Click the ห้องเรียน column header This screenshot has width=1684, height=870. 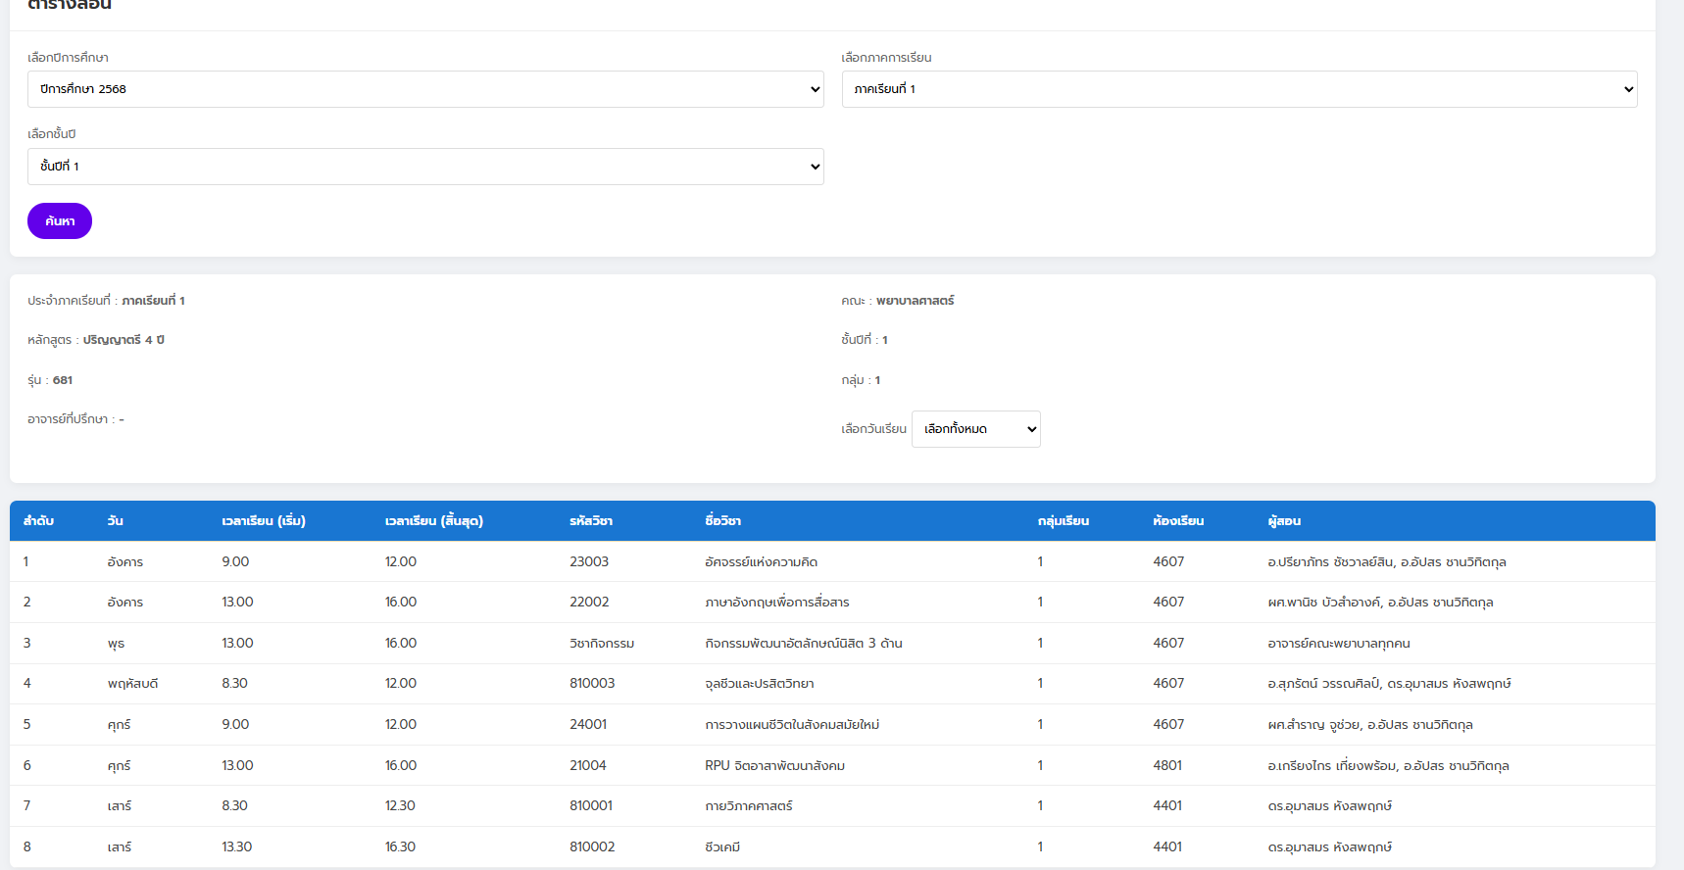point(1178,521)
